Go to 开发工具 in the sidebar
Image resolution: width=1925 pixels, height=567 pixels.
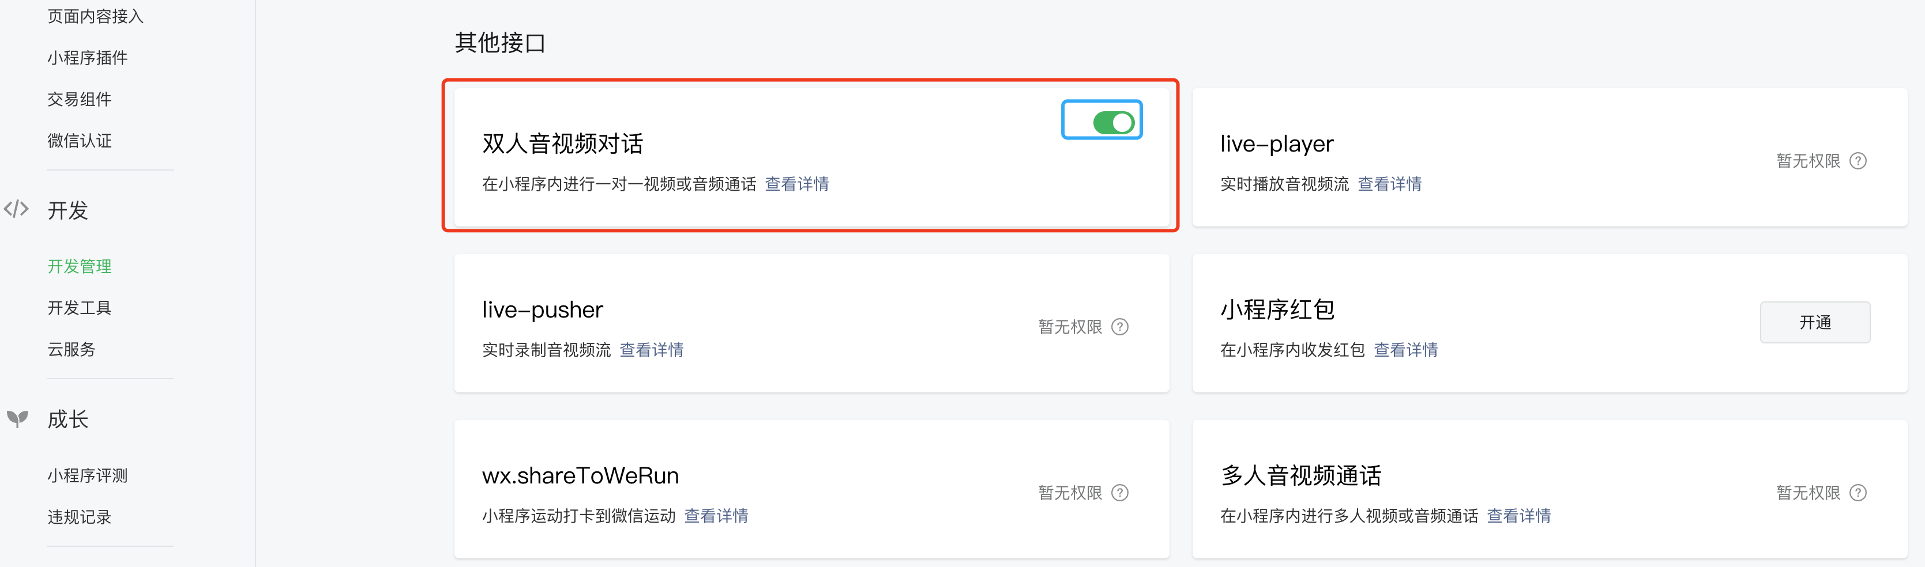(79, 308)
